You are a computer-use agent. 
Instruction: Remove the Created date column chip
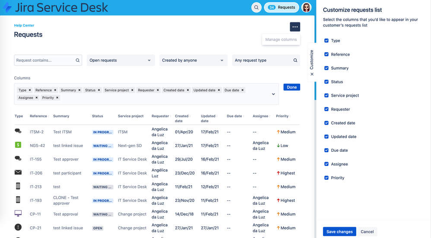click(188, 90)
